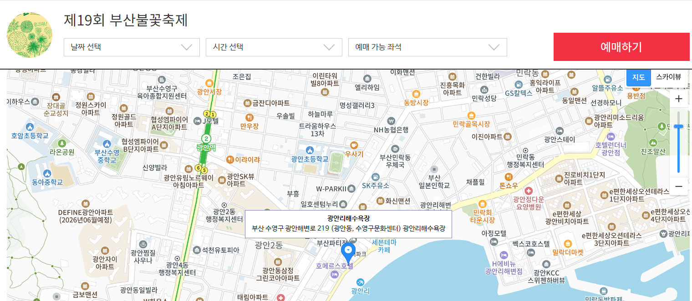Image resolution: width=692 pixels, height=301 pixels.
Task: Click the GS칼텍스 gas station icon
Action: 518,84
